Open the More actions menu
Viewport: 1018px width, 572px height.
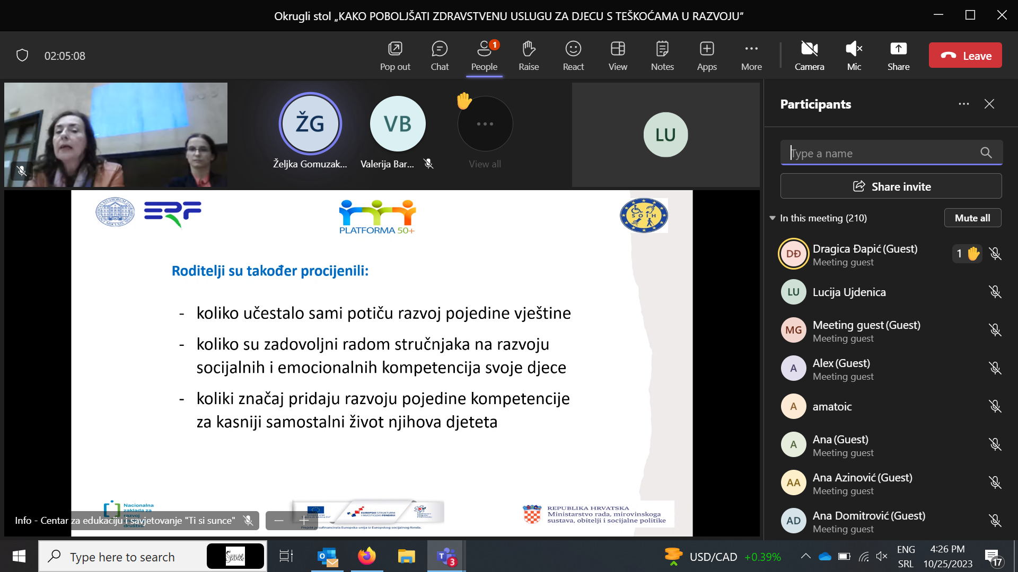(751, 56)
